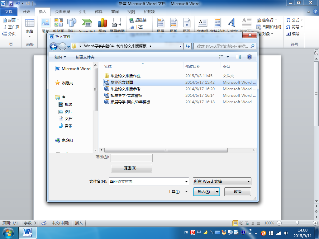The height and width of the screenshot is (239, 319).
Task: Open the Tools (工具) dropdown
Action: pos(177,191)
